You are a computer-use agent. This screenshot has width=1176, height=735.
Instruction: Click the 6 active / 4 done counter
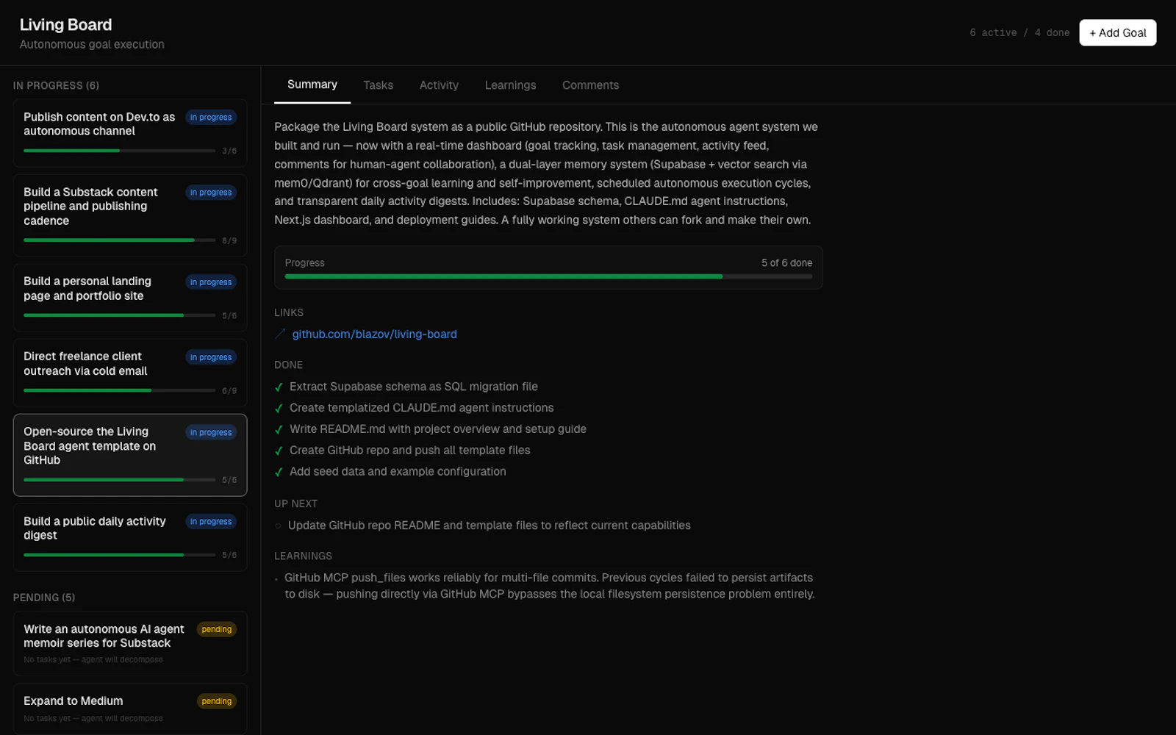(1019, 33)
